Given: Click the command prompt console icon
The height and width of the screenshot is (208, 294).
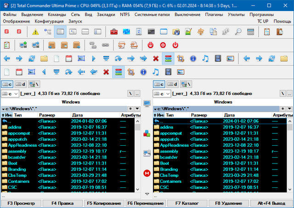Looking at the screenshot, I should (151, 32).
